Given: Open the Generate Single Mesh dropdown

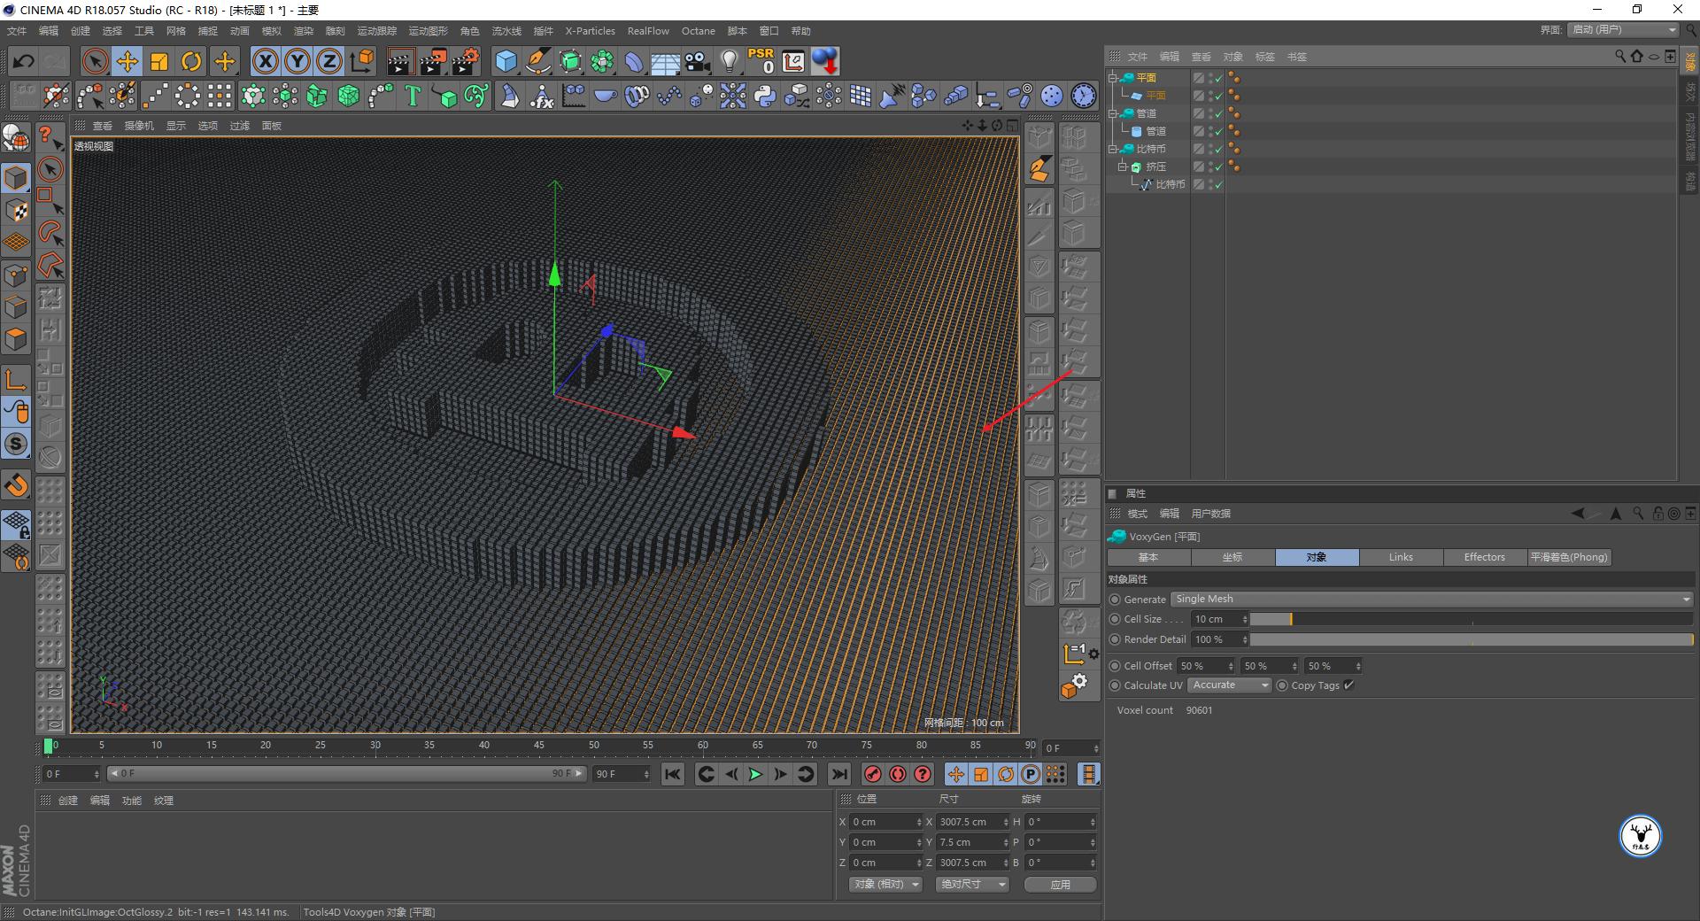Looking at the screenshot, I should [x=1431, y=600].
